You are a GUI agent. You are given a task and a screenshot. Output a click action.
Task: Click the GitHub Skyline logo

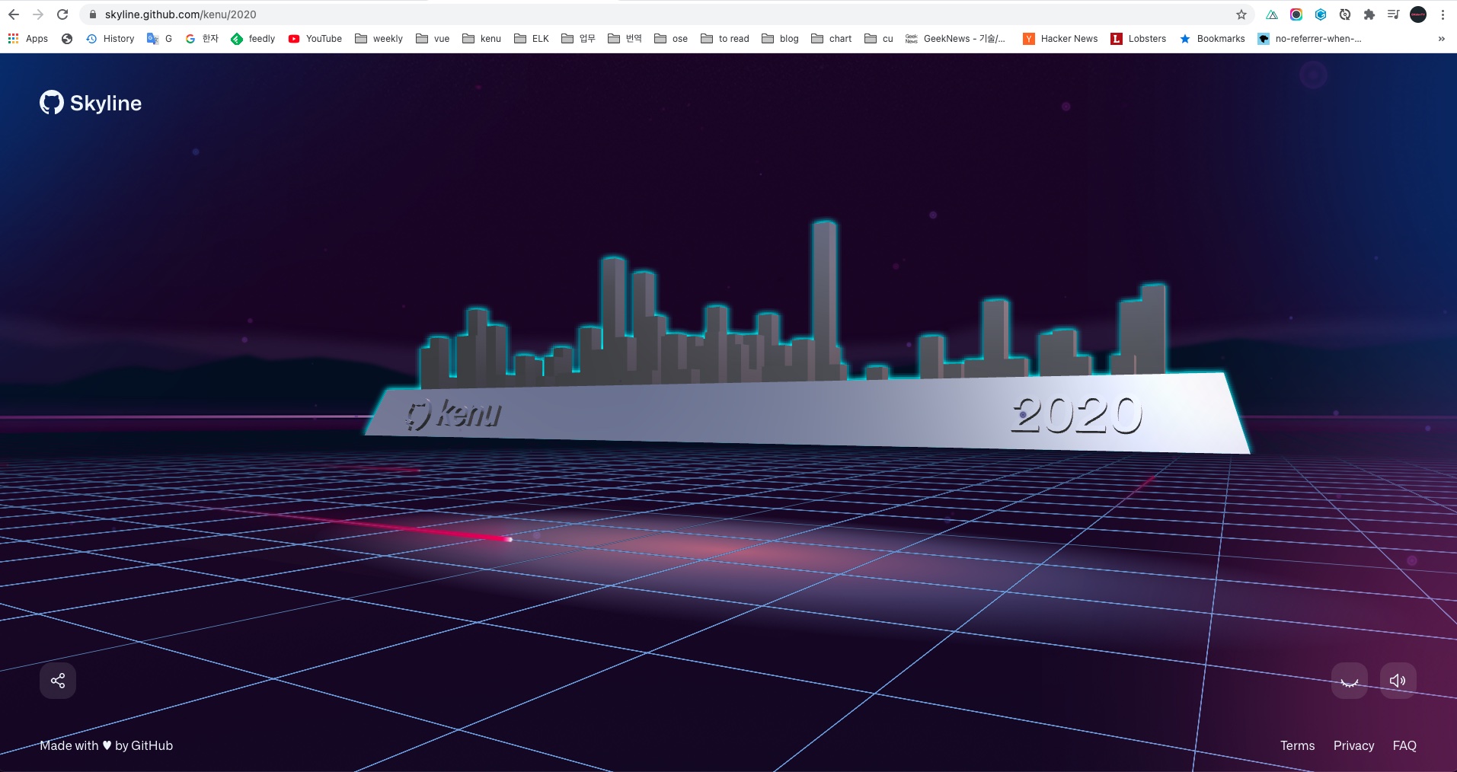(91, 103)
